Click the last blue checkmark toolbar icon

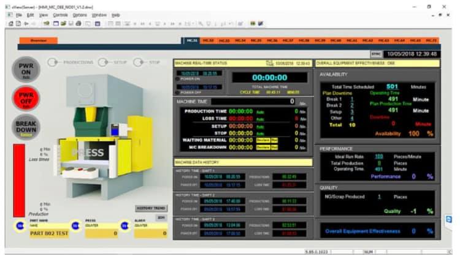(260, 23)
